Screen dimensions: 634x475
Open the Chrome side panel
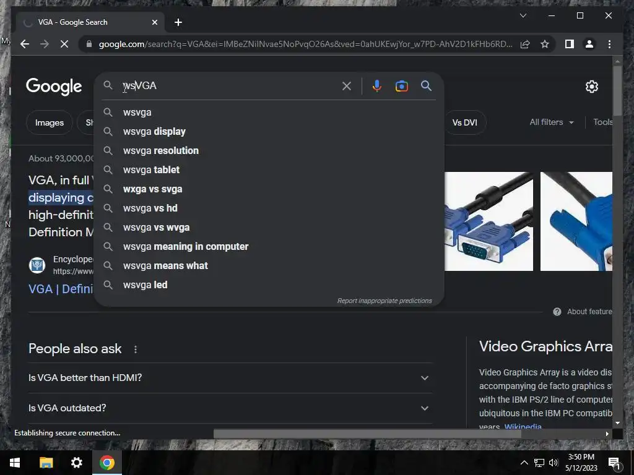(570, 44)
